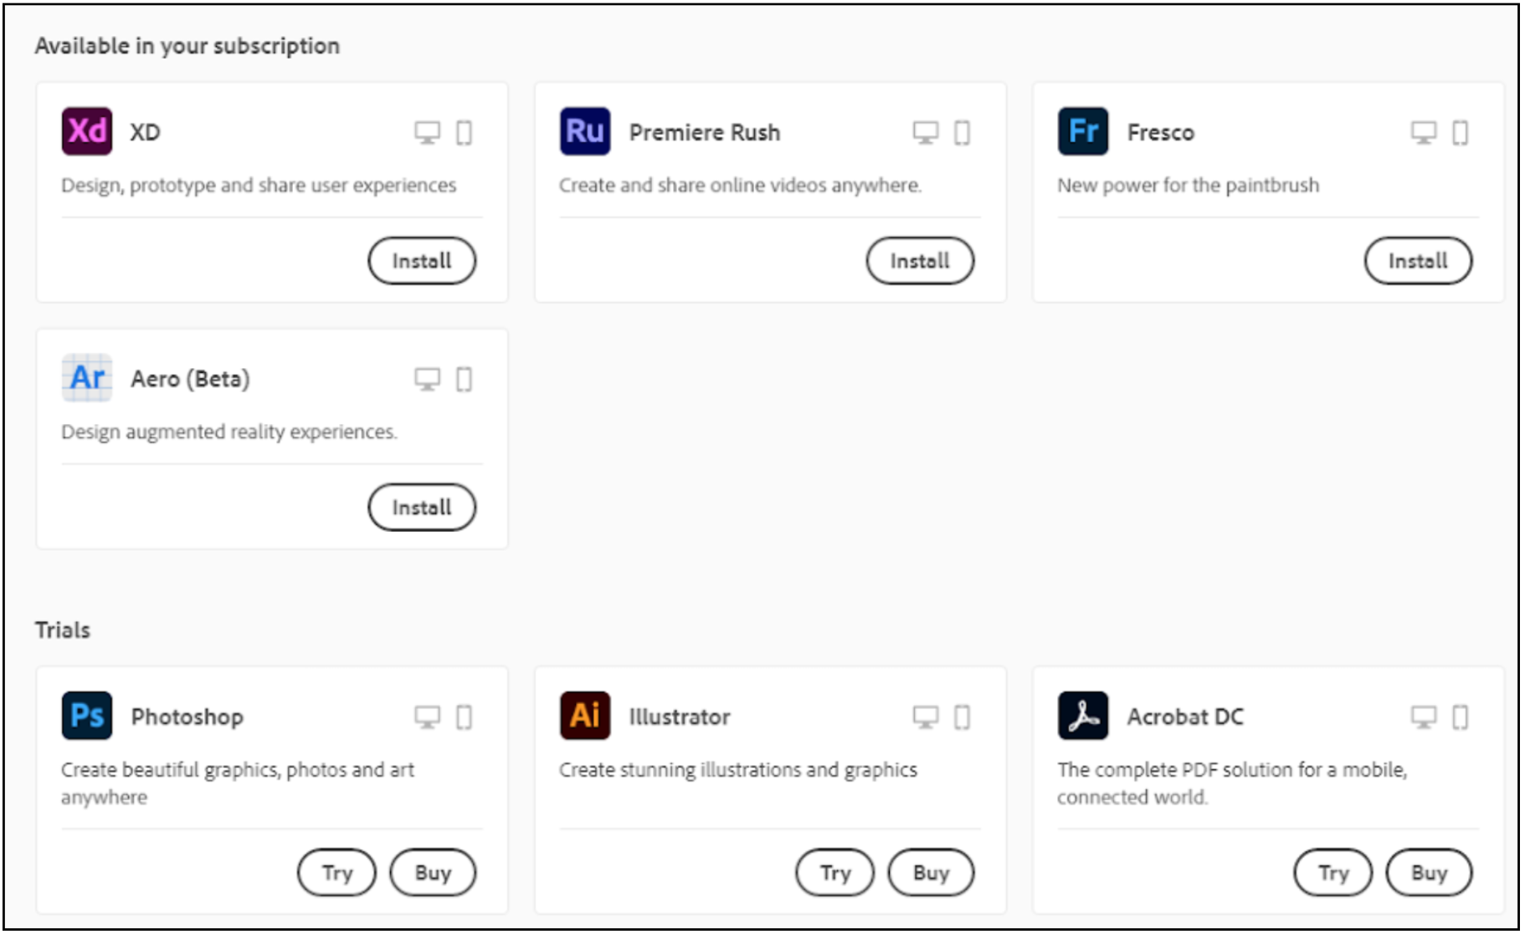
Task: Click the XD app icon
Action: click(x=87, y=131)
